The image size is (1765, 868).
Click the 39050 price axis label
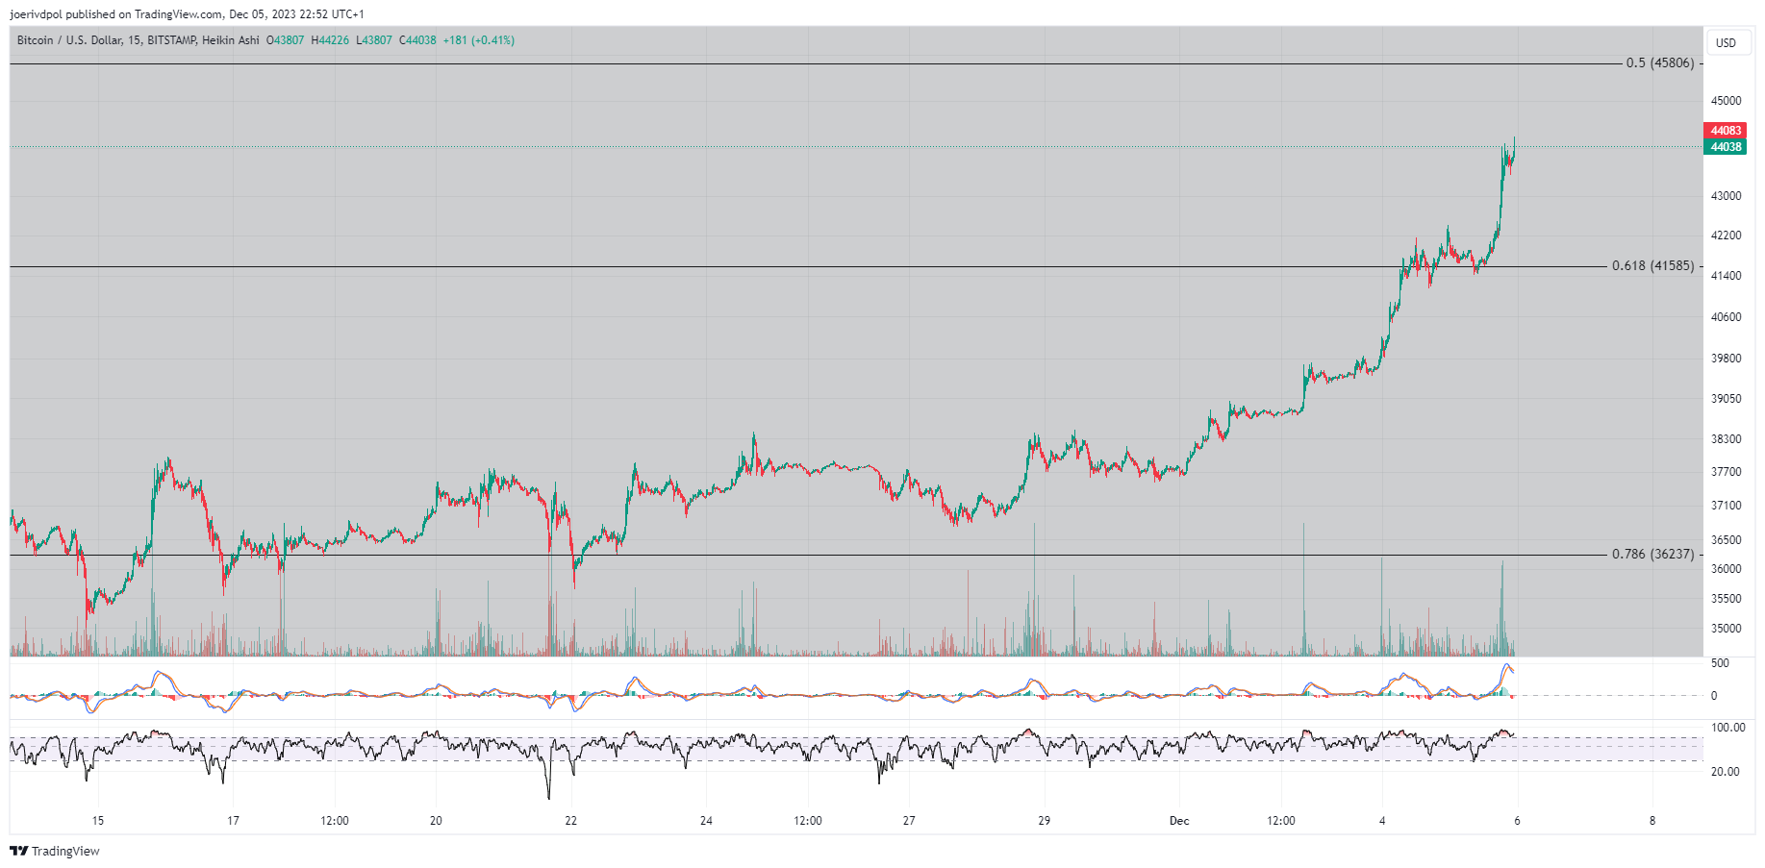[x=1726, y=399]
